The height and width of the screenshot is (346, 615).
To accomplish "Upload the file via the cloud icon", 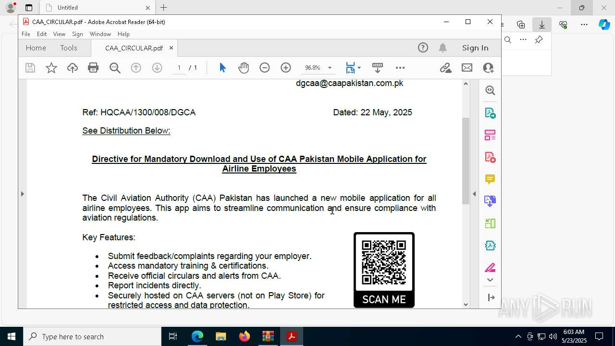I will click(72, 68).
